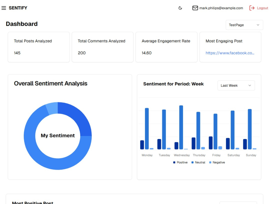Open the Last Week period dropdown
Screen dimensions: 273x204
(x=236, y=85)
